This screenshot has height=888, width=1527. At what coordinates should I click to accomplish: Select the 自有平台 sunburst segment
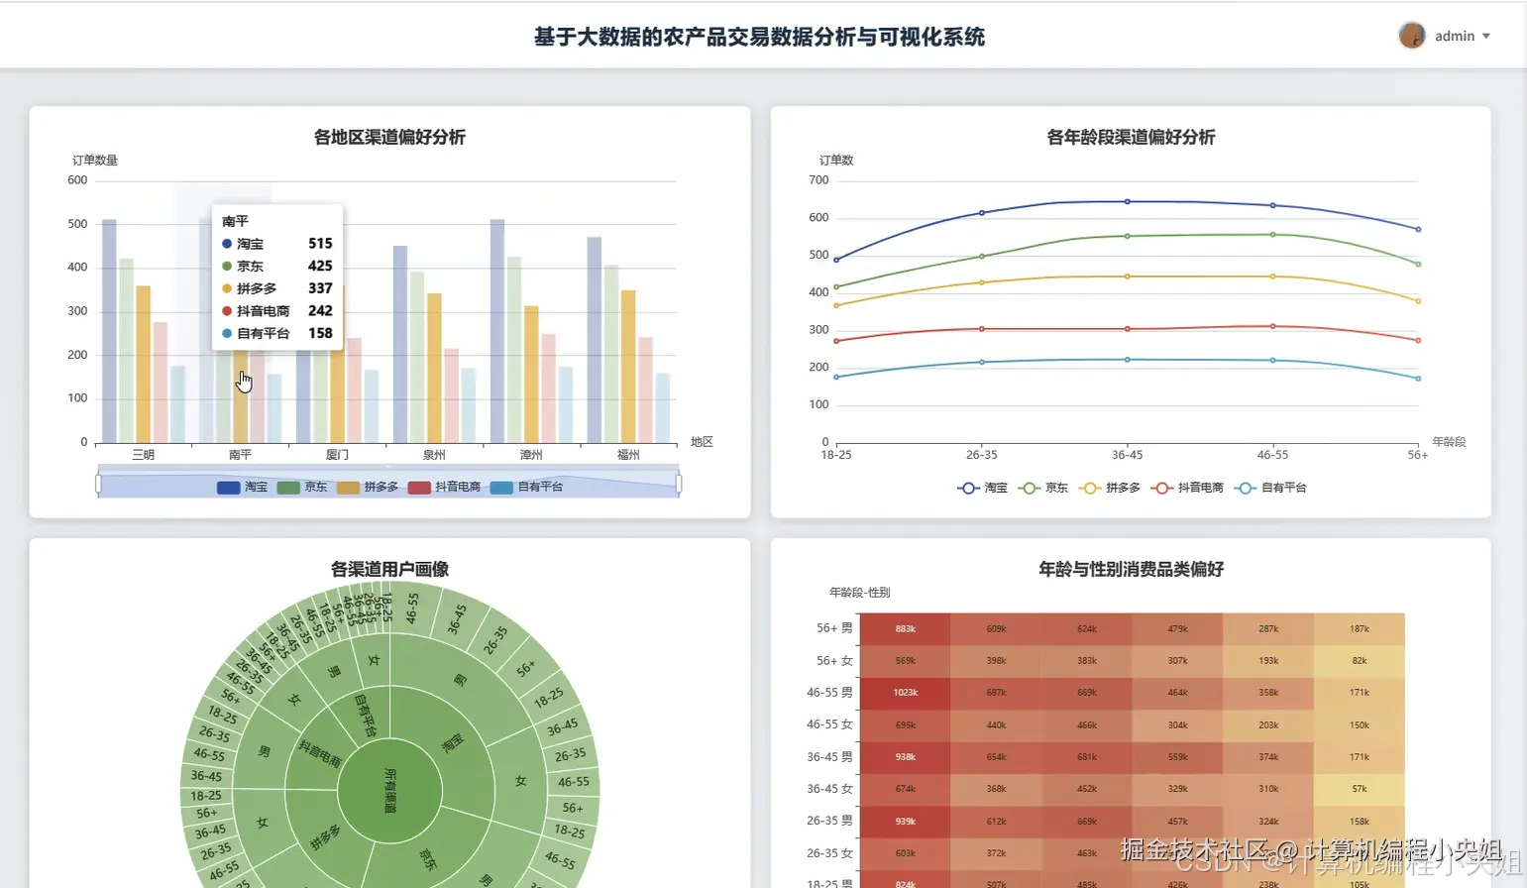tap(365, 716)
